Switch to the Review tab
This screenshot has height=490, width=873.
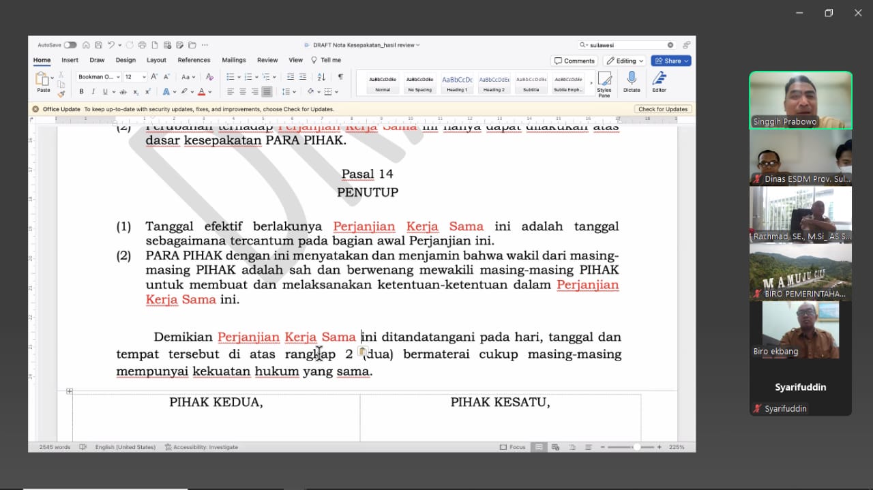tap(267, 60)
